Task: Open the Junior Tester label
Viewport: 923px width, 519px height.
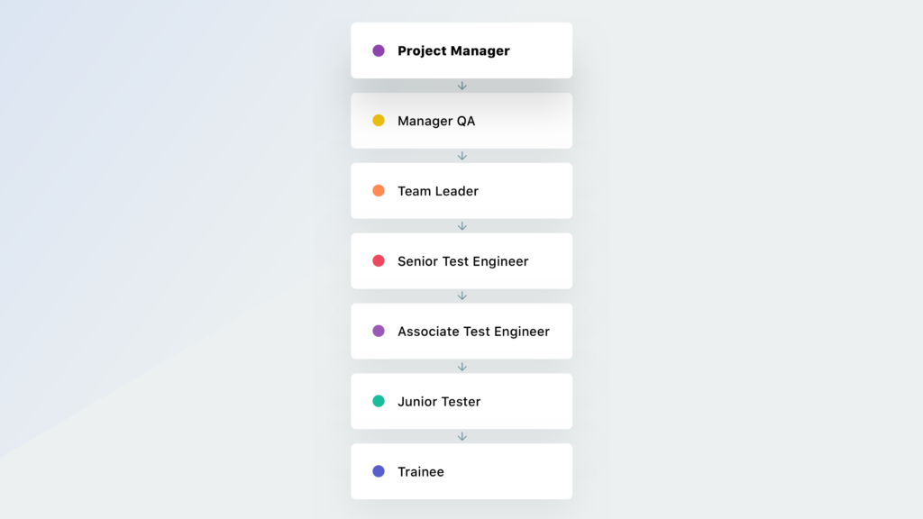Action: tap(439, 402)
